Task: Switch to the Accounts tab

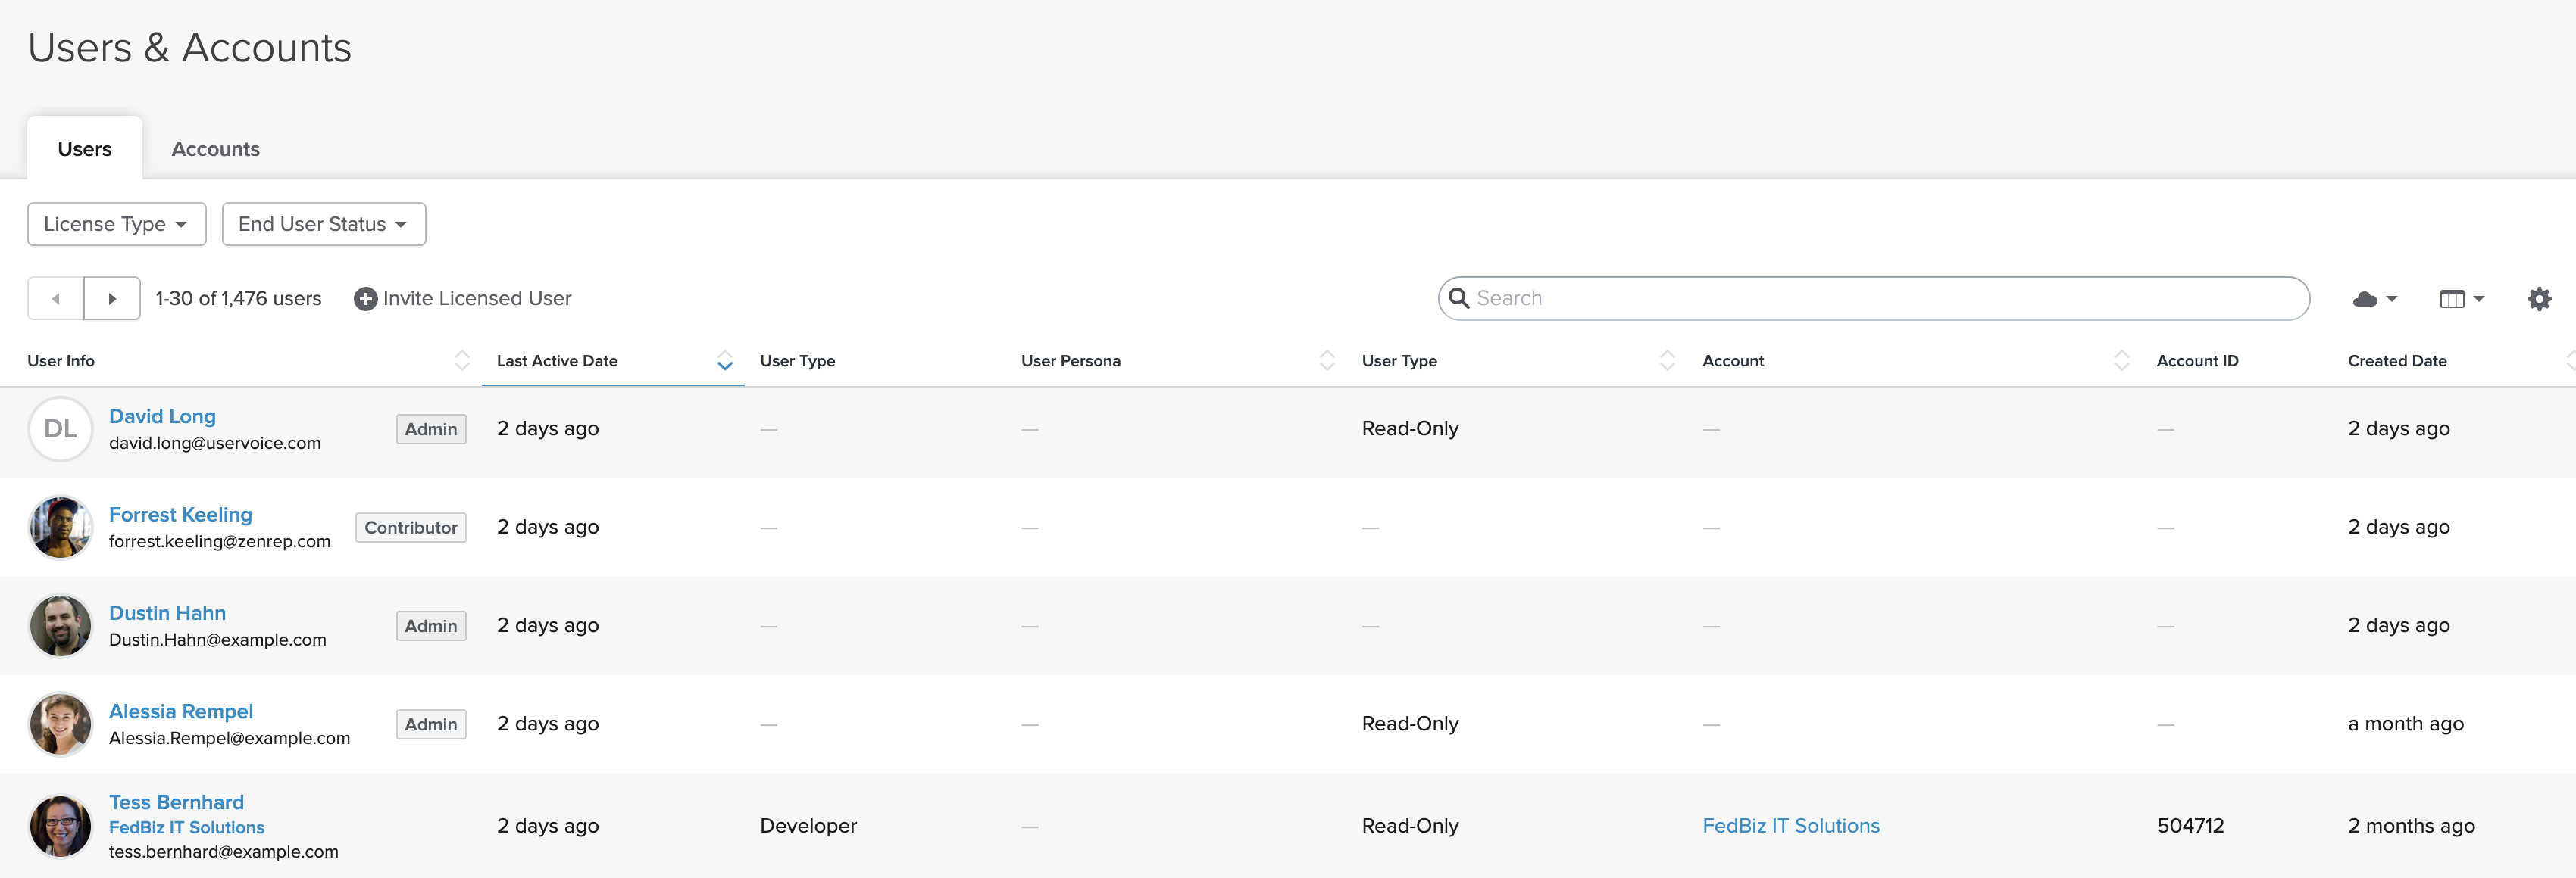Action: (x=215, y=149)
